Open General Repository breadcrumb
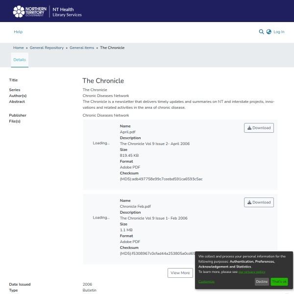Image resolution: width=294 pixels, height=294 pixels. click(x=47, y=48)
